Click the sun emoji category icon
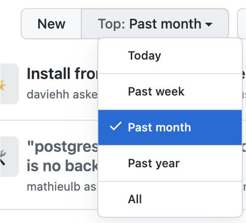This screenshot has height=223, width=246. pos(3,85)
